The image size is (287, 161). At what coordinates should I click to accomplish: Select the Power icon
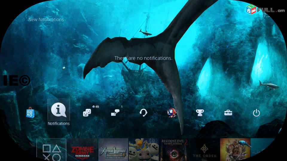(x=256, y=113)
